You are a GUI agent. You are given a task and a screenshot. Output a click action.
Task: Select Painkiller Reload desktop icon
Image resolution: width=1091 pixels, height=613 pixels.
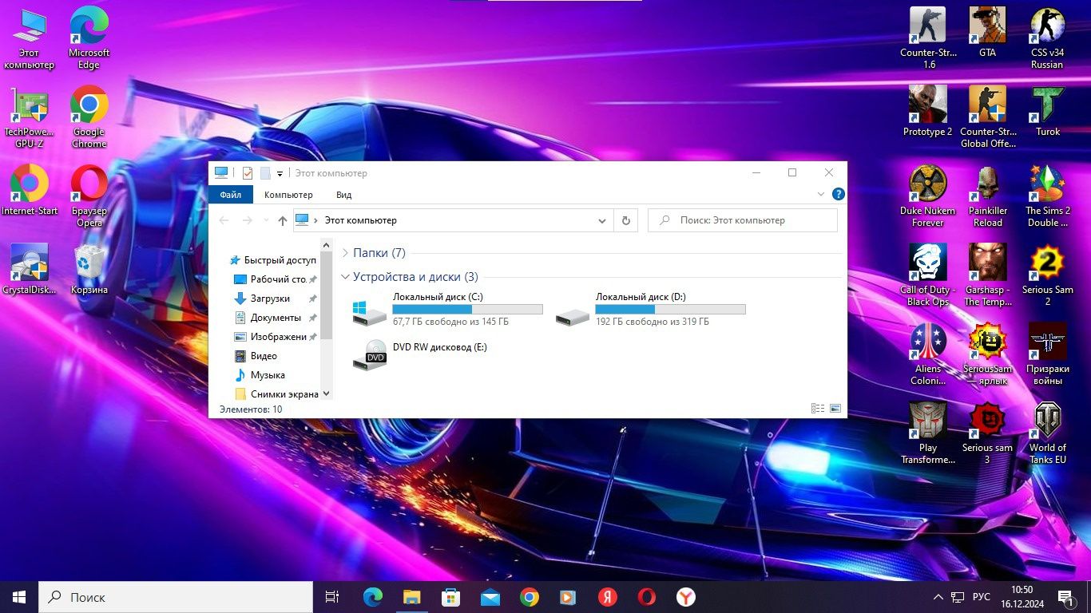coord(987,196)
